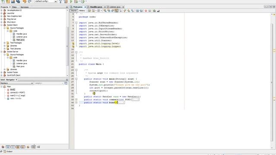Screen dimensions: 276x155
Task: Select the Source view button
Action: pos(74,11)
